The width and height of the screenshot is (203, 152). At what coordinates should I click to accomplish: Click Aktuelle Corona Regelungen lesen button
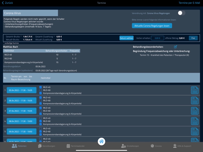(152, 26)
